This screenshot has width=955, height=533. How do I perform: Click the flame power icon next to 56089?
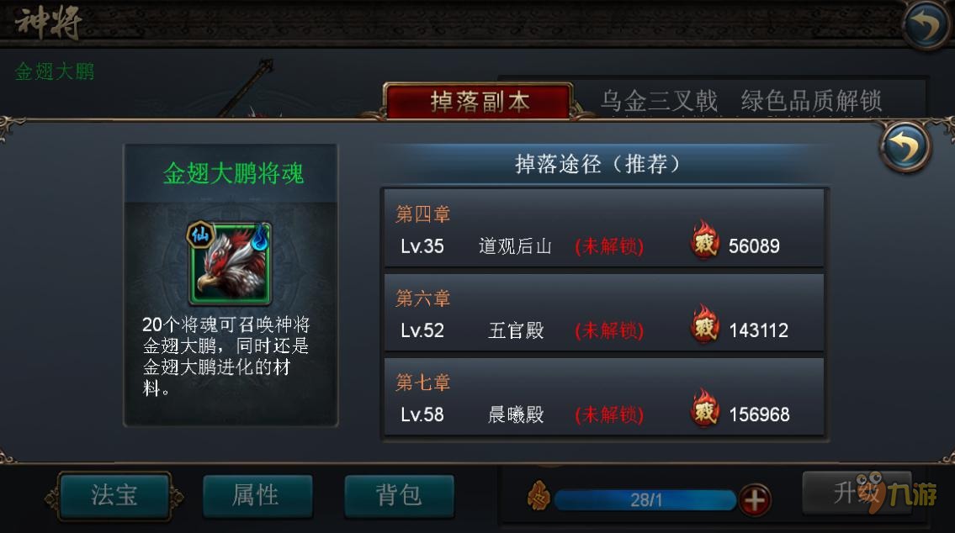point(704,240)
